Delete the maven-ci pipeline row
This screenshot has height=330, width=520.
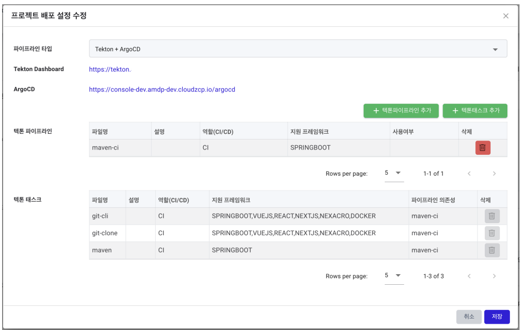pyautogui.click(x=483, y=147)
